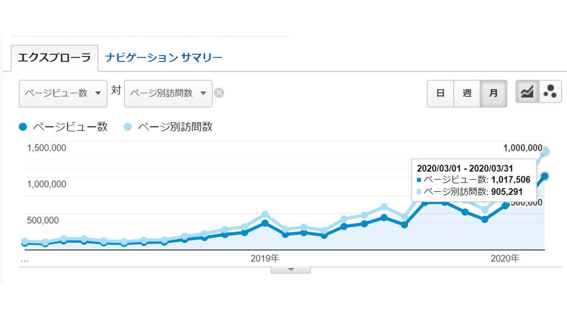
Task: Click the last ページ別訪問数 data point
Action: tap(545, 152)
